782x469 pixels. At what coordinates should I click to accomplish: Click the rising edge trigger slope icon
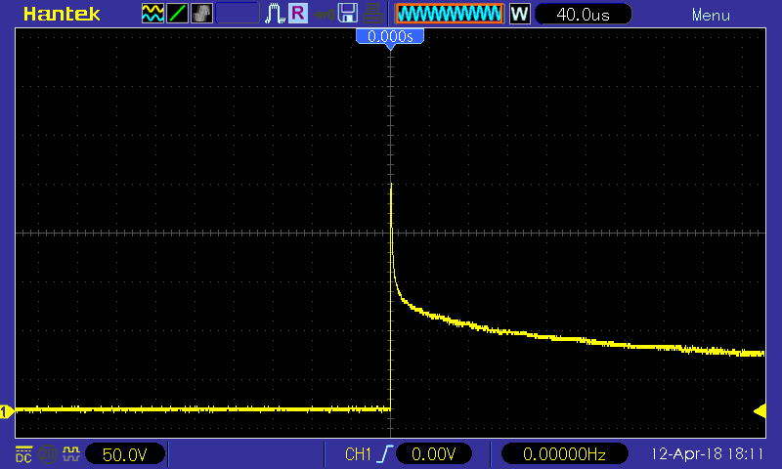[x=385, y=454]
